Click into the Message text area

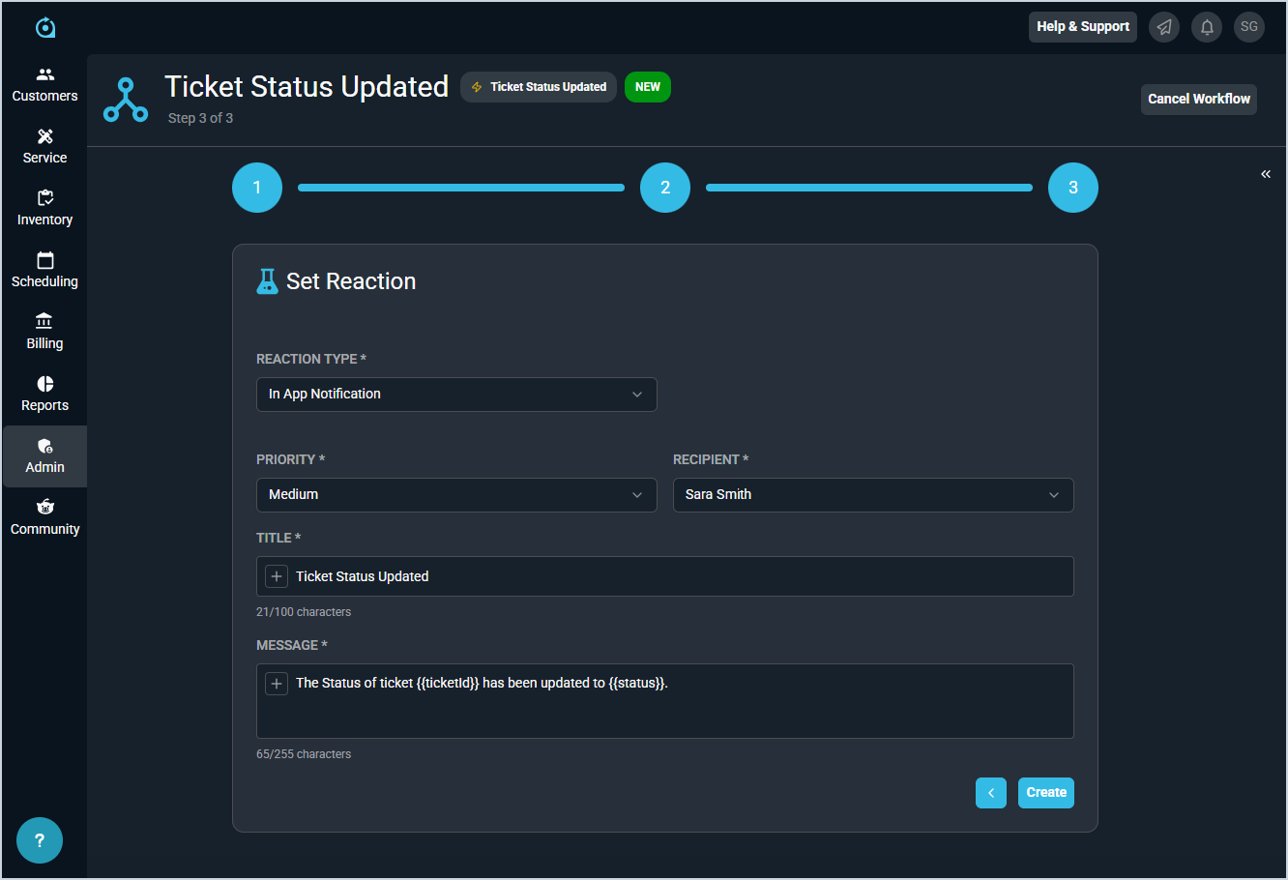tap(665, 701)
